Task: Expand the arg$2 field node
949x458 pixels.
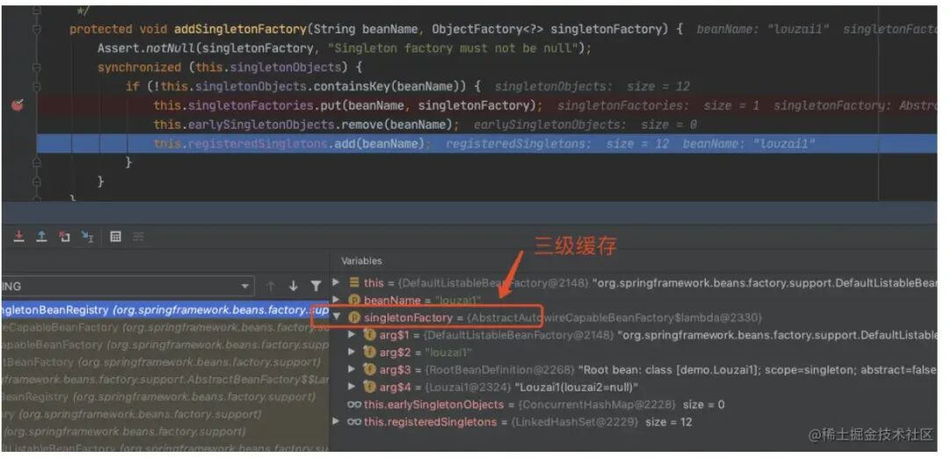Action: click(x=352, y=352)
